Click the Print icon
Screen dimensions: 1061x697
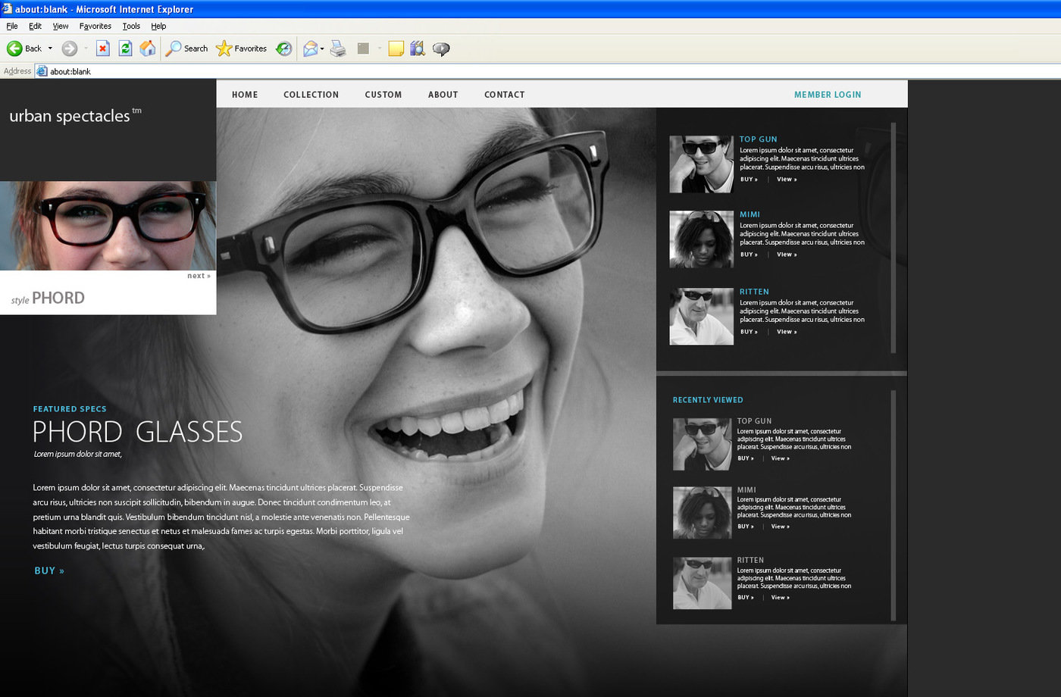click(338, 48)
